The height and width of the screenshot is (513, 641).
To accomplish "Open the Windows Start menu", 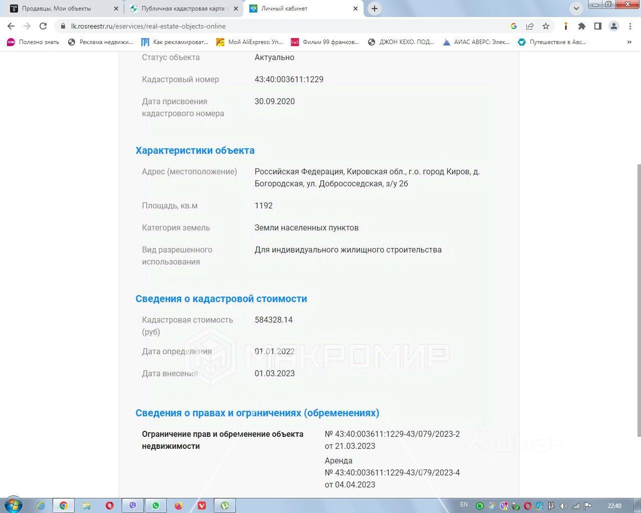I will pos(14,505).
